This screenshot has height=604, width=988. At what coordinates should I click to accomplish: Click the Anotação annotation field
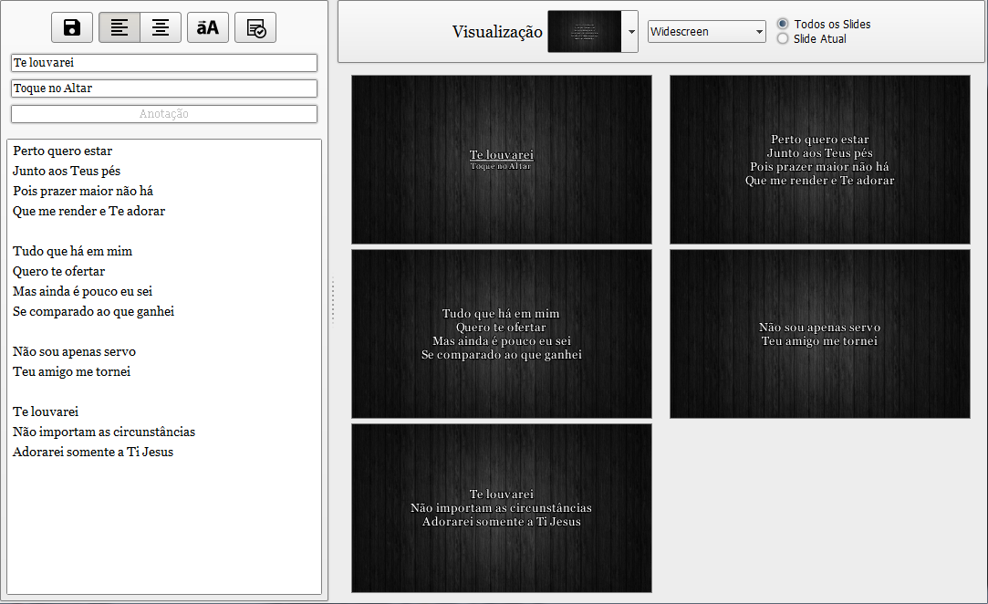(164, 114)
